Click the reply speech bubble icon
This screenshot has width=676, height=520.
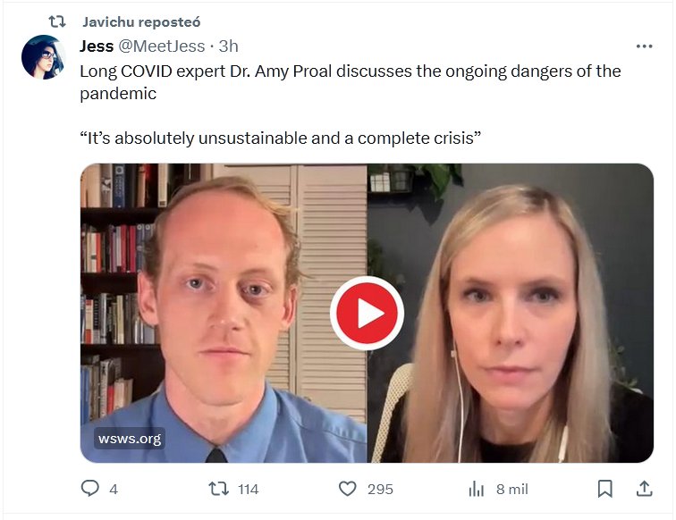(90, 489)
